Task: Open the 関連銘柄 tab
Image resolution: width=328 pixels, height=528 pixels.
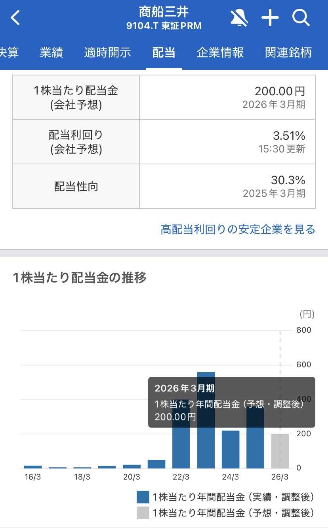Action: click(x=288, y=52)
